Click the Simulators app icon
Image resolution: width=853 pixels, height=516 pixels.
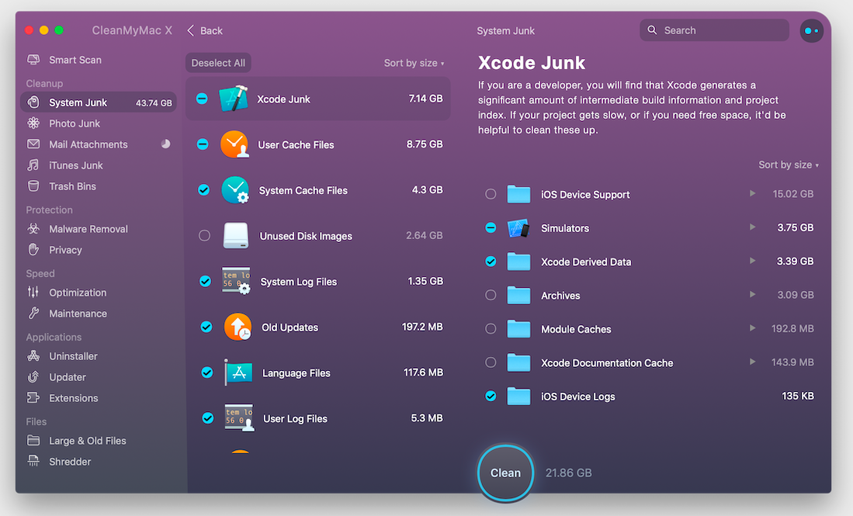click(518, 228)
